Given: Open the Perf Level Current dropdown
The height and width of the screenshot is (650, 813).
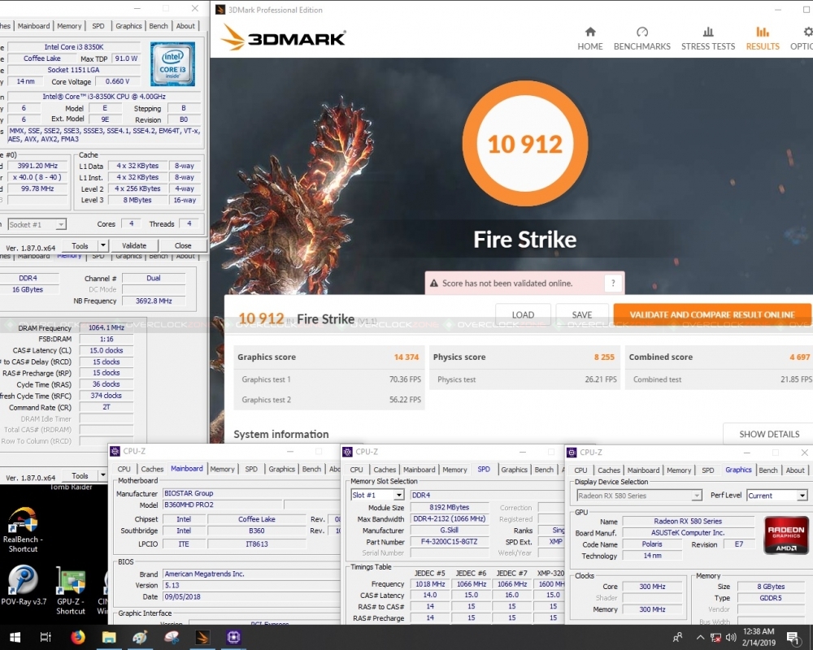Looking at the screenshot, I should [776, 496].
